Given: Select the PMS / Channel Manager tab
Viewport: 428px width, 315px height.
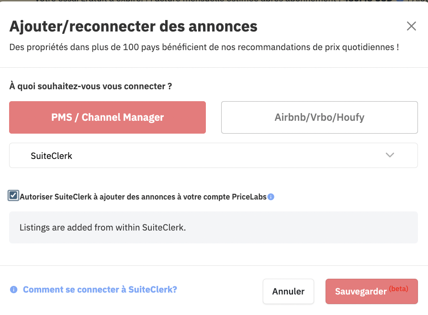Looking at the screenshot, I should pyautogui.click(x=108, y=117).
